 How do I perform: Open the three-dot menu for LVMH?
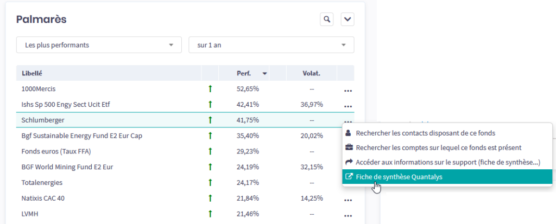coord(348,215)
